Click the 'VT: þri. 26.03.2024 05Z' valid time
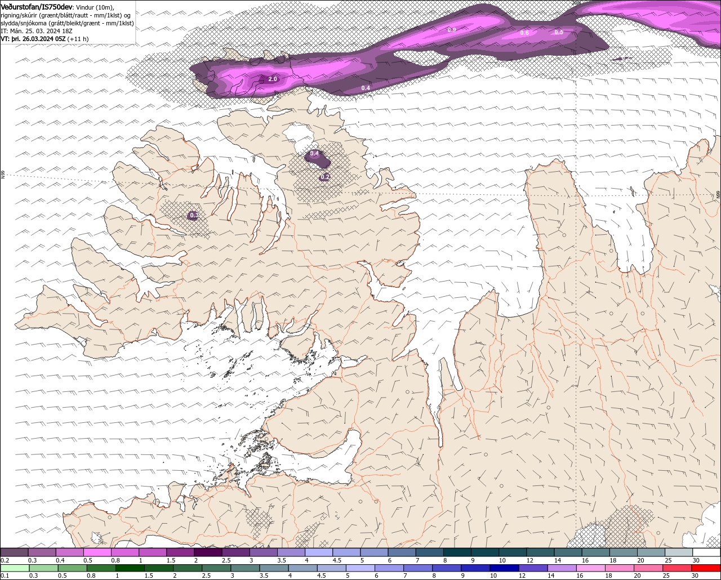This screenshot has height=580, width=721. click(33, 39)
